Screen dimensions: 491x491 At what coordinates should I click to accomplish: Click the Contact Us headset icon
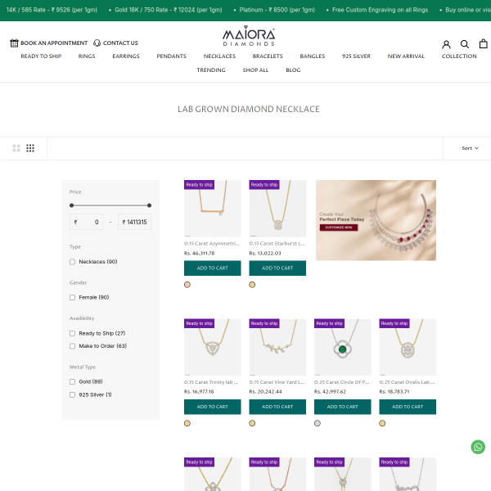tap(97, 43)
